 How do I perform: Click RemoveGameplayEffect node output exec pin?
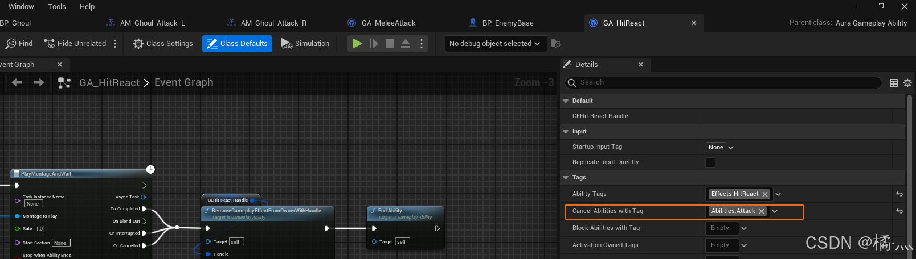327,228
